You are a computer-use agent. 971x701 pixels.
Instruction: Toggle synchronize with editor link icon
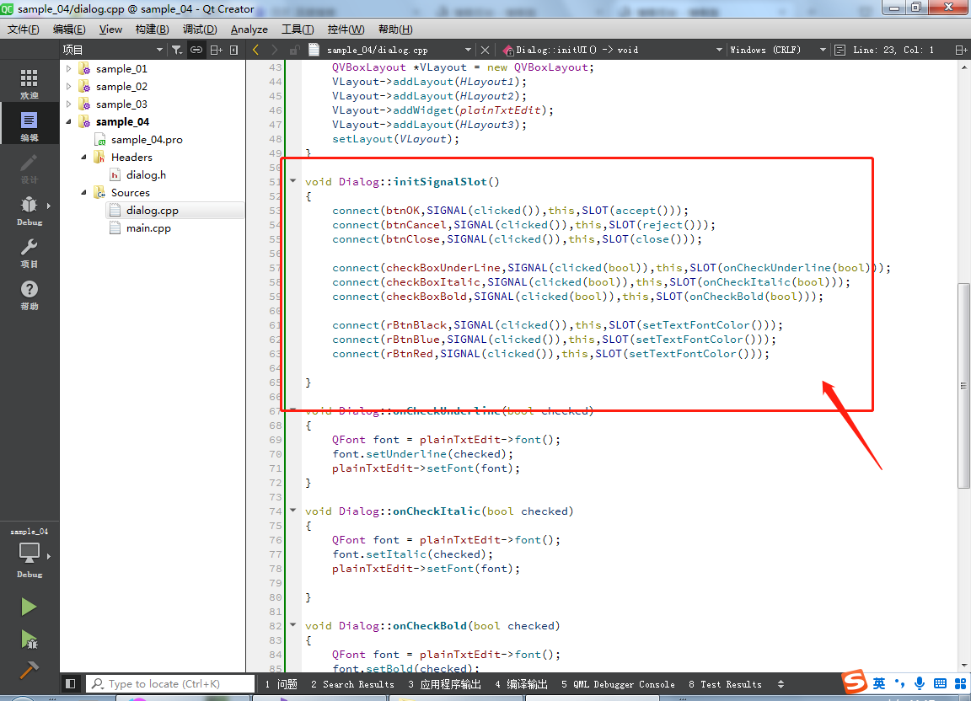click(196, 50)
